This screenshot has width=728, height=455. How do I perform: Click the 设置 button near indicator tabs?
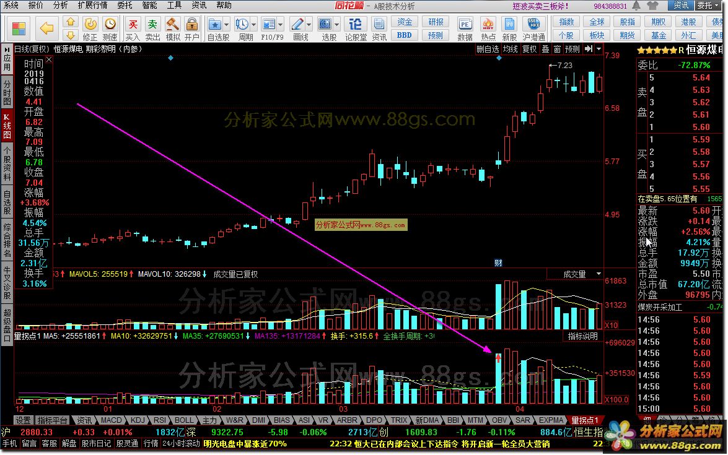click(x=23, y=420)
